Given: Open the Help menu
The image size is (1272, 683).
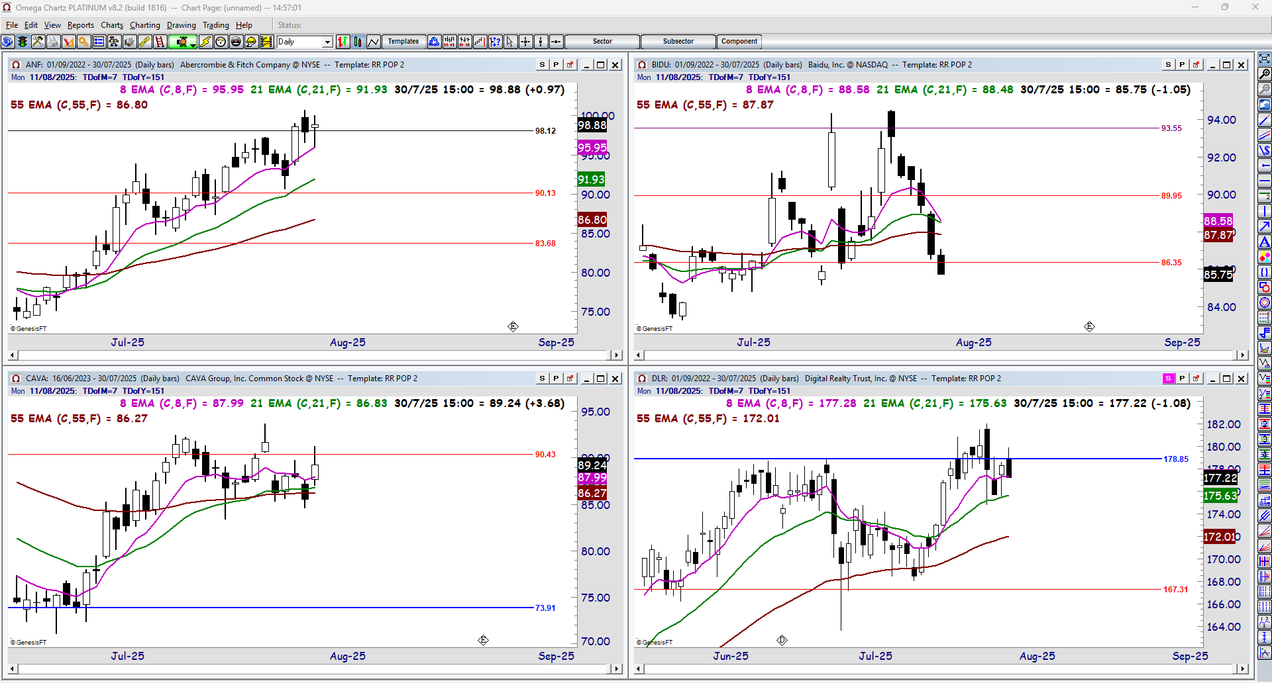Looking at the screenshot, I should 244,25.
